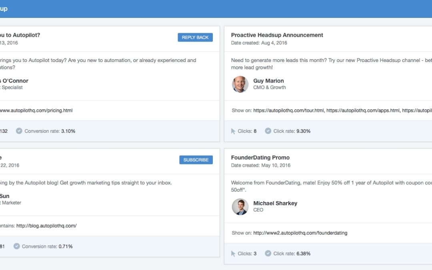Select the Date created: May 10, 2016 text
The height and width of the screenshot is (270, 432).
tap(261, 165)
